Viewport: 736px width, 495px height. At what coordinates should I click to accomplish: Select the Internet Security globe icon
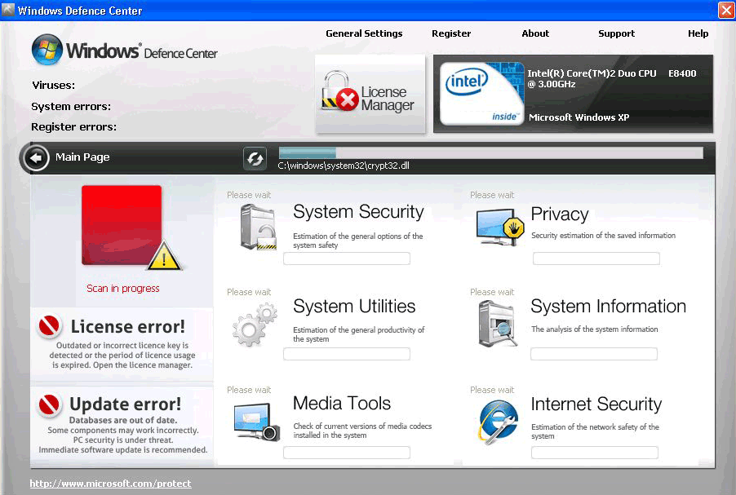pyautogui.click(x=495, y=419)
